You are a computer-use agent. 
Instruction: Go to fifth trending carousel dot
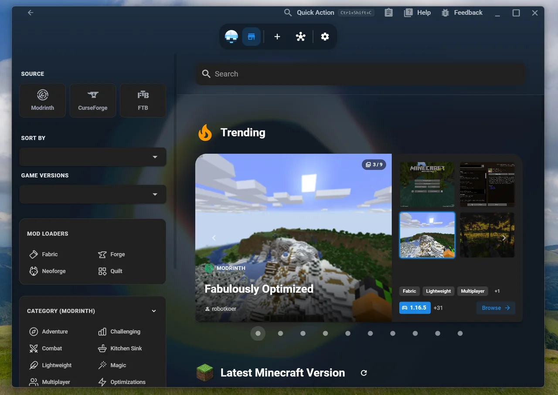(348, 334)
